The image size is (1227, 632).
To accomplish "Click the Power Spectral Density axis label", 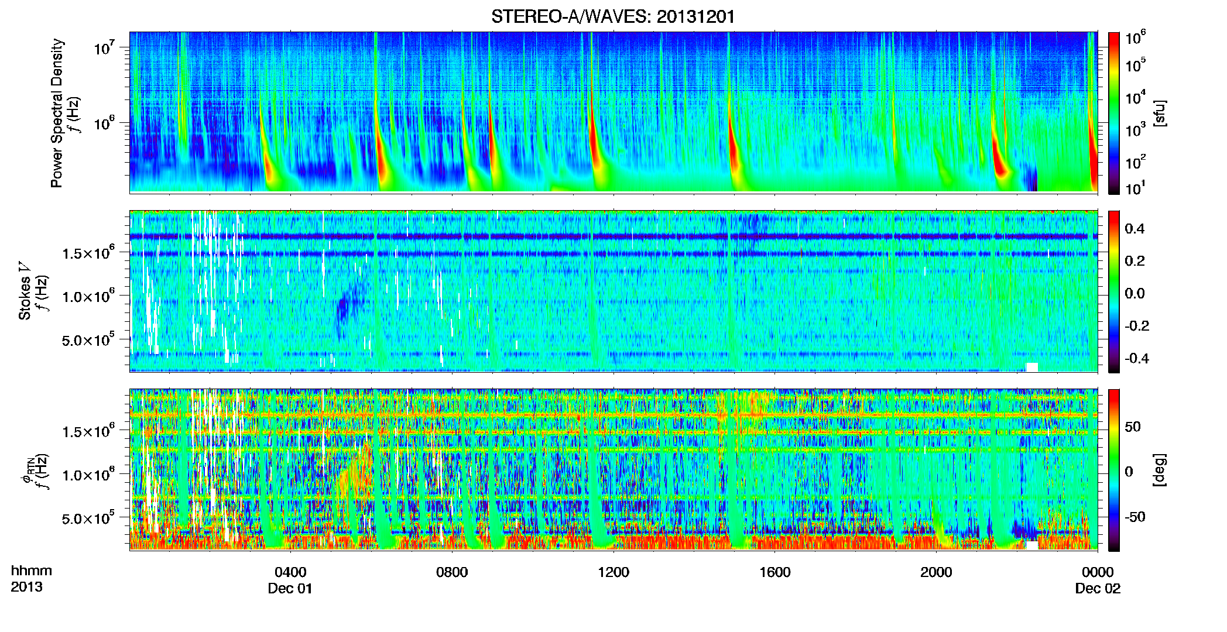I will (x=57, y=113).
